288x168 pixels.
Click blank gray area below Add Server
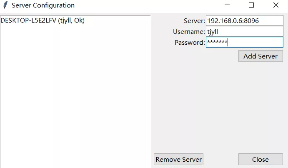[x=218, y=107]
